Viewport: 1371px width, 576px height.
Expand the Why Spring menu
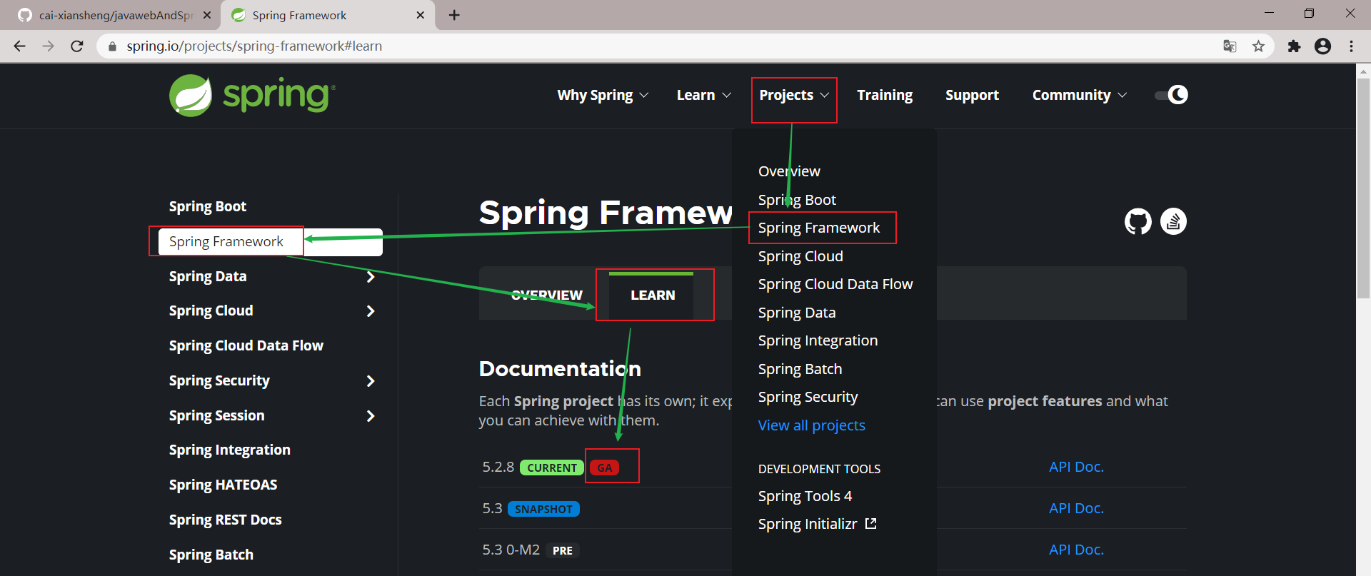point(603,95)
